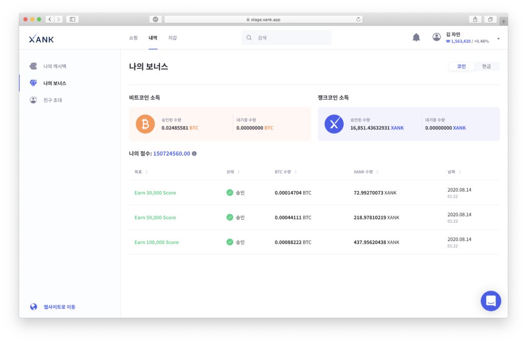Click the score value 150724560.00
Viewport: 527px width, 343px height.
(172, 154)
